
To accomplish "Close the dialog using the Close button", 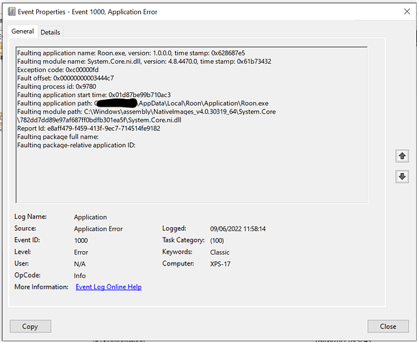I will pos(388,326).
